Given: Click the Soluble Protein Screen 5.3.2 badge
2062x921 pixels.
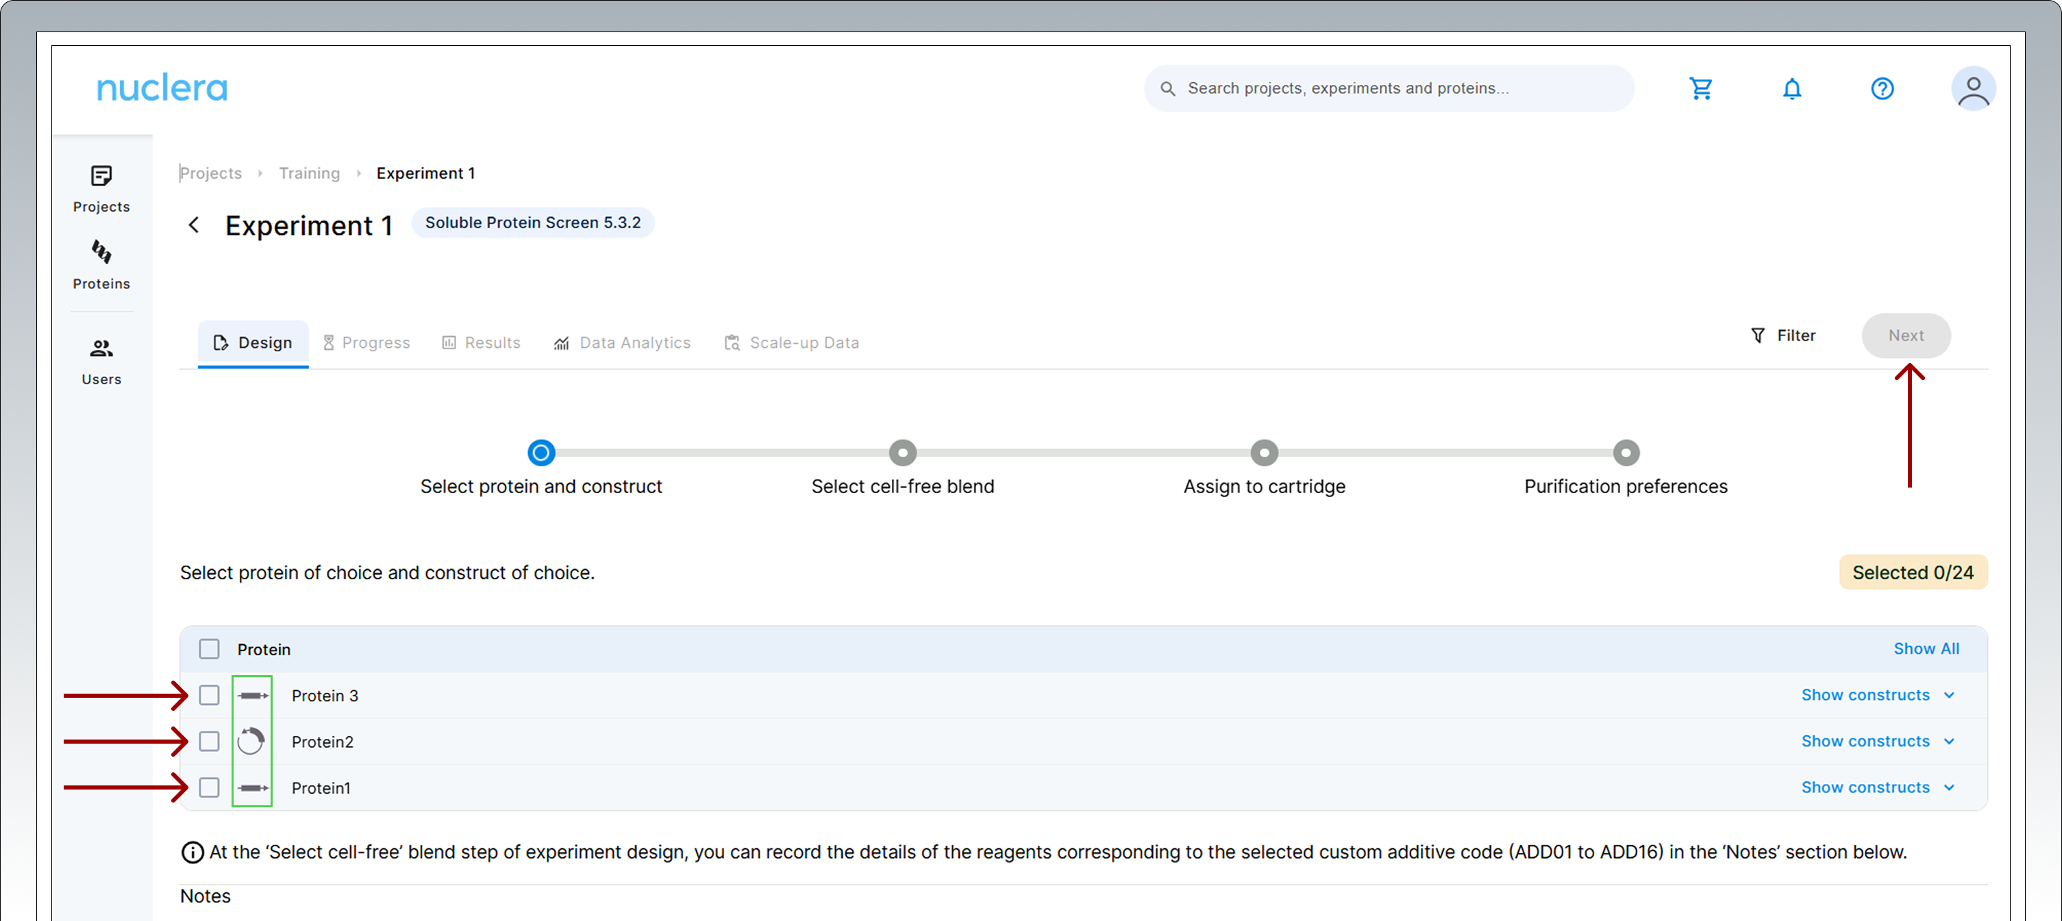Looking at the screenshot, I should [532, 223].
